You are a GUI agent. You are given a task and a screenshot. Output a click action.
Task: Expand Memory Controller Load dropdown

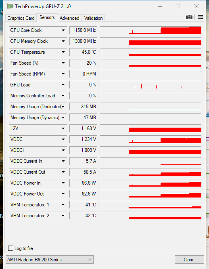[63, 96]
